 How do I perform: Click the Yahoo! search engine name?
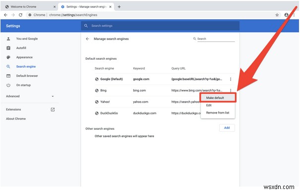(105, 102)
